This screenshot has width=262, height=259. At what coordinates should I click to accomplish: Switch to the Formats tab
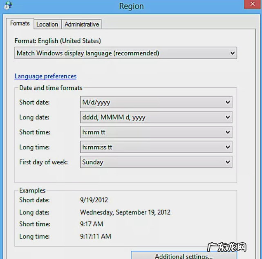point(20,23)
